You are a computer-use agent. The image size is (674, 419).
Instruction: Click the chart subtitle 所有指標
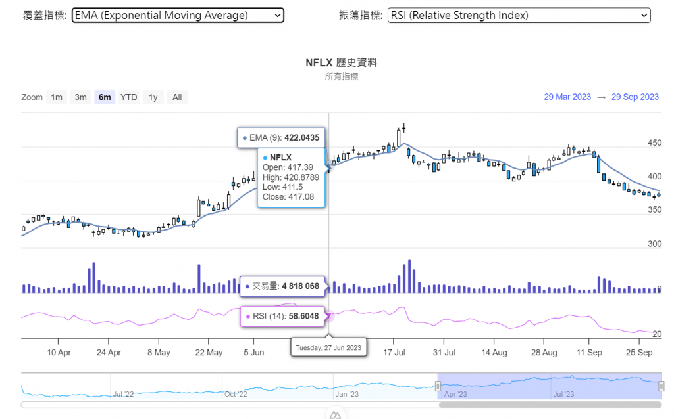(342, 77)
